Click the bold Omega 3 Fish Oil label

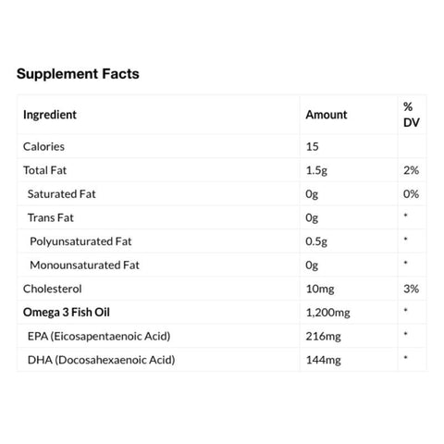67,313
